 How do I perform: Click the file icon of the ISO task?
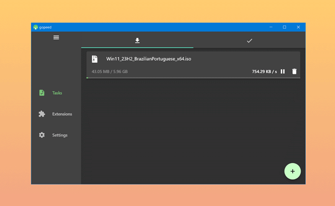pyautogui.click(x=95, y=59)
